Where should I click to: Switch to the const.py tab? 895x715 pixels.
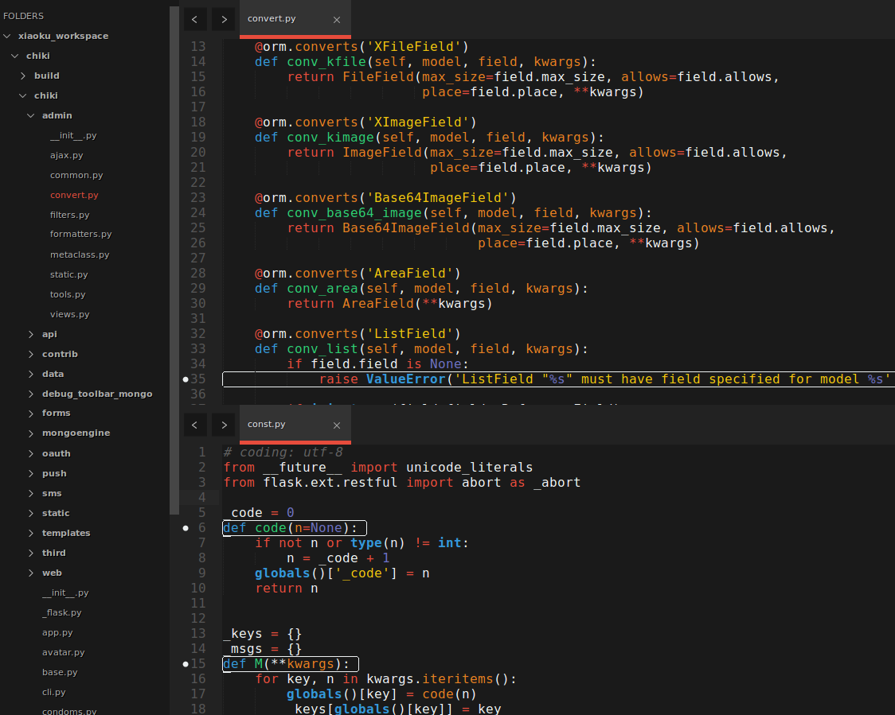(295, 425)
